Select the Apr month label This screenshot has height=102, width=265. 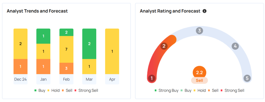point(112,79)
